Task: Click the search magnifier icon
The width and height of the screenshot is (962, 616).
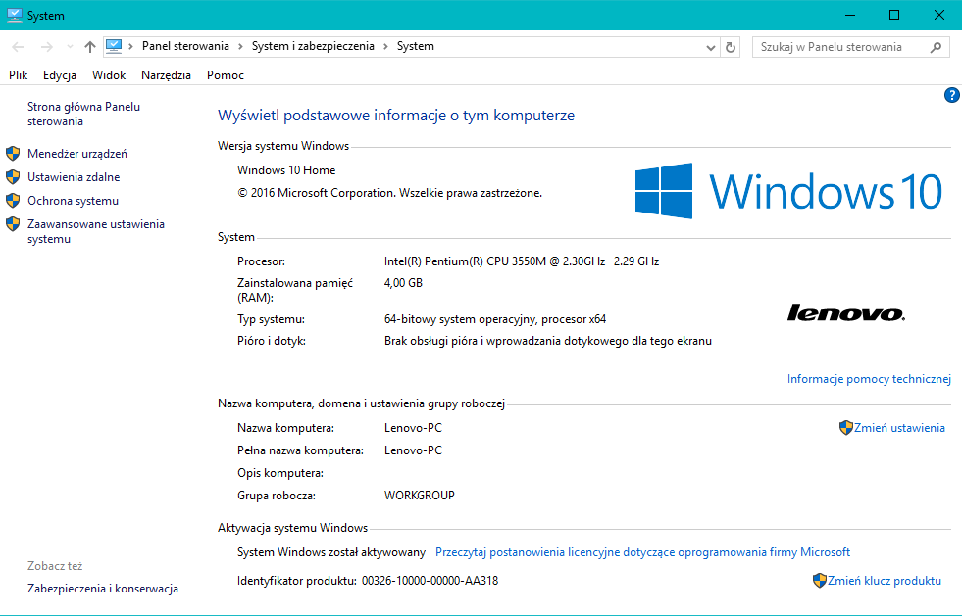Action: point(936,47)
